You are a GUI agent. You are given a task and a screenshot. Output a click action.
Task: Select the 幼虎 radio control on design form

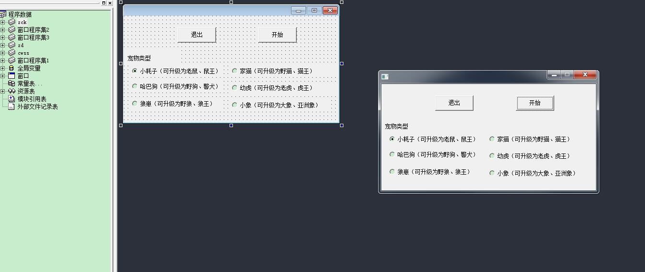point(235,88)
